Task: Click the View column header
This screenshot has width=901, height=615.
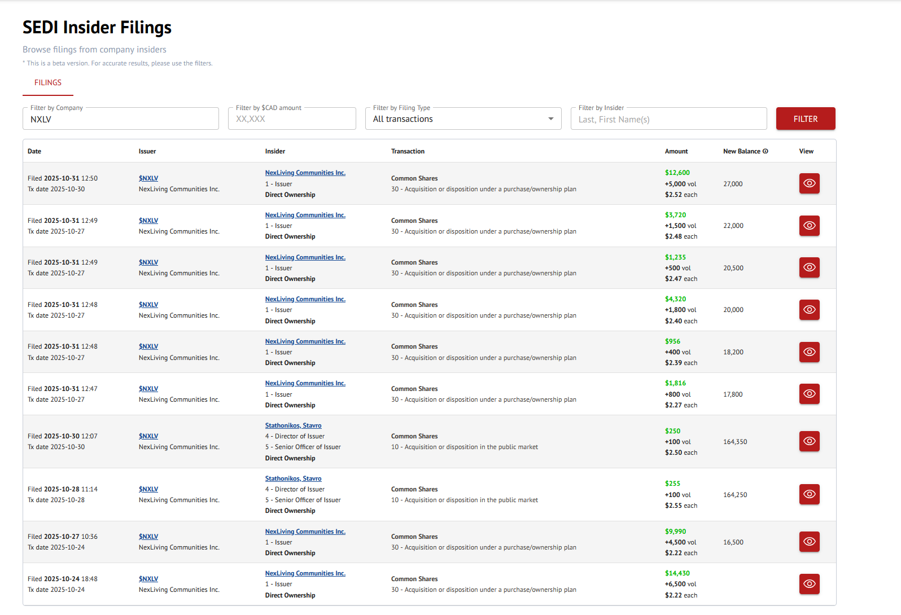Action: [x=806, y=151]
